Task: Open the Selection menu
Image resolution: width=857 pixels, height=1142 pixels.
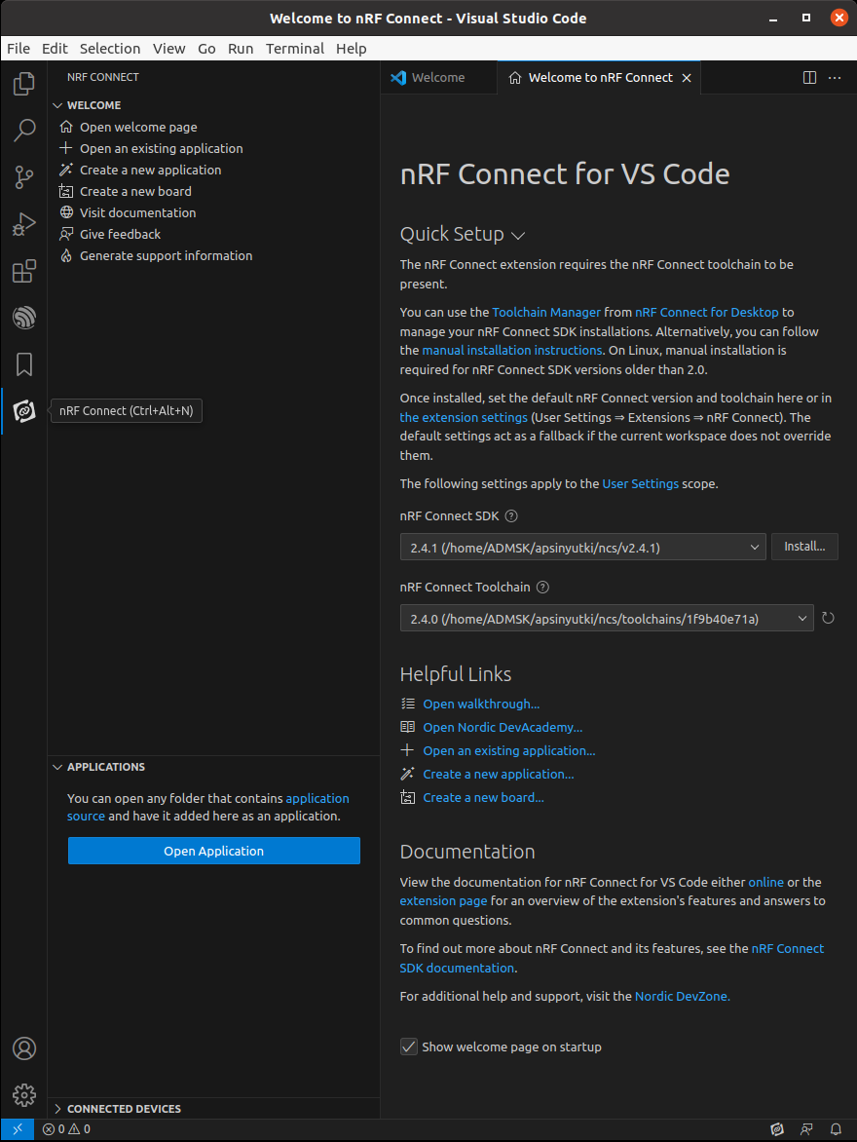Action: (110, 48)
